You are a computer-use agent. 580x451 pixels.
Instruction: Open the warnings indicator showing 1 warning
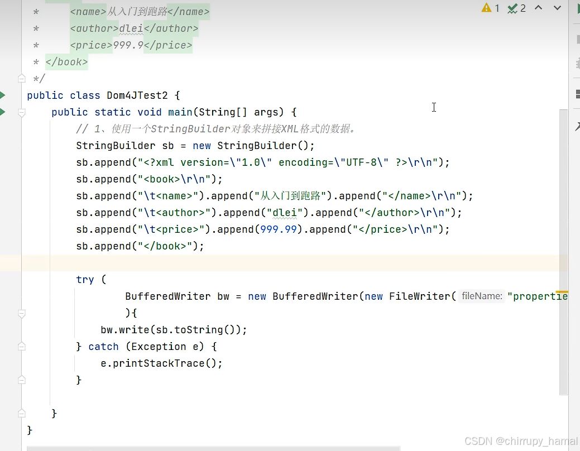(491, 8)
